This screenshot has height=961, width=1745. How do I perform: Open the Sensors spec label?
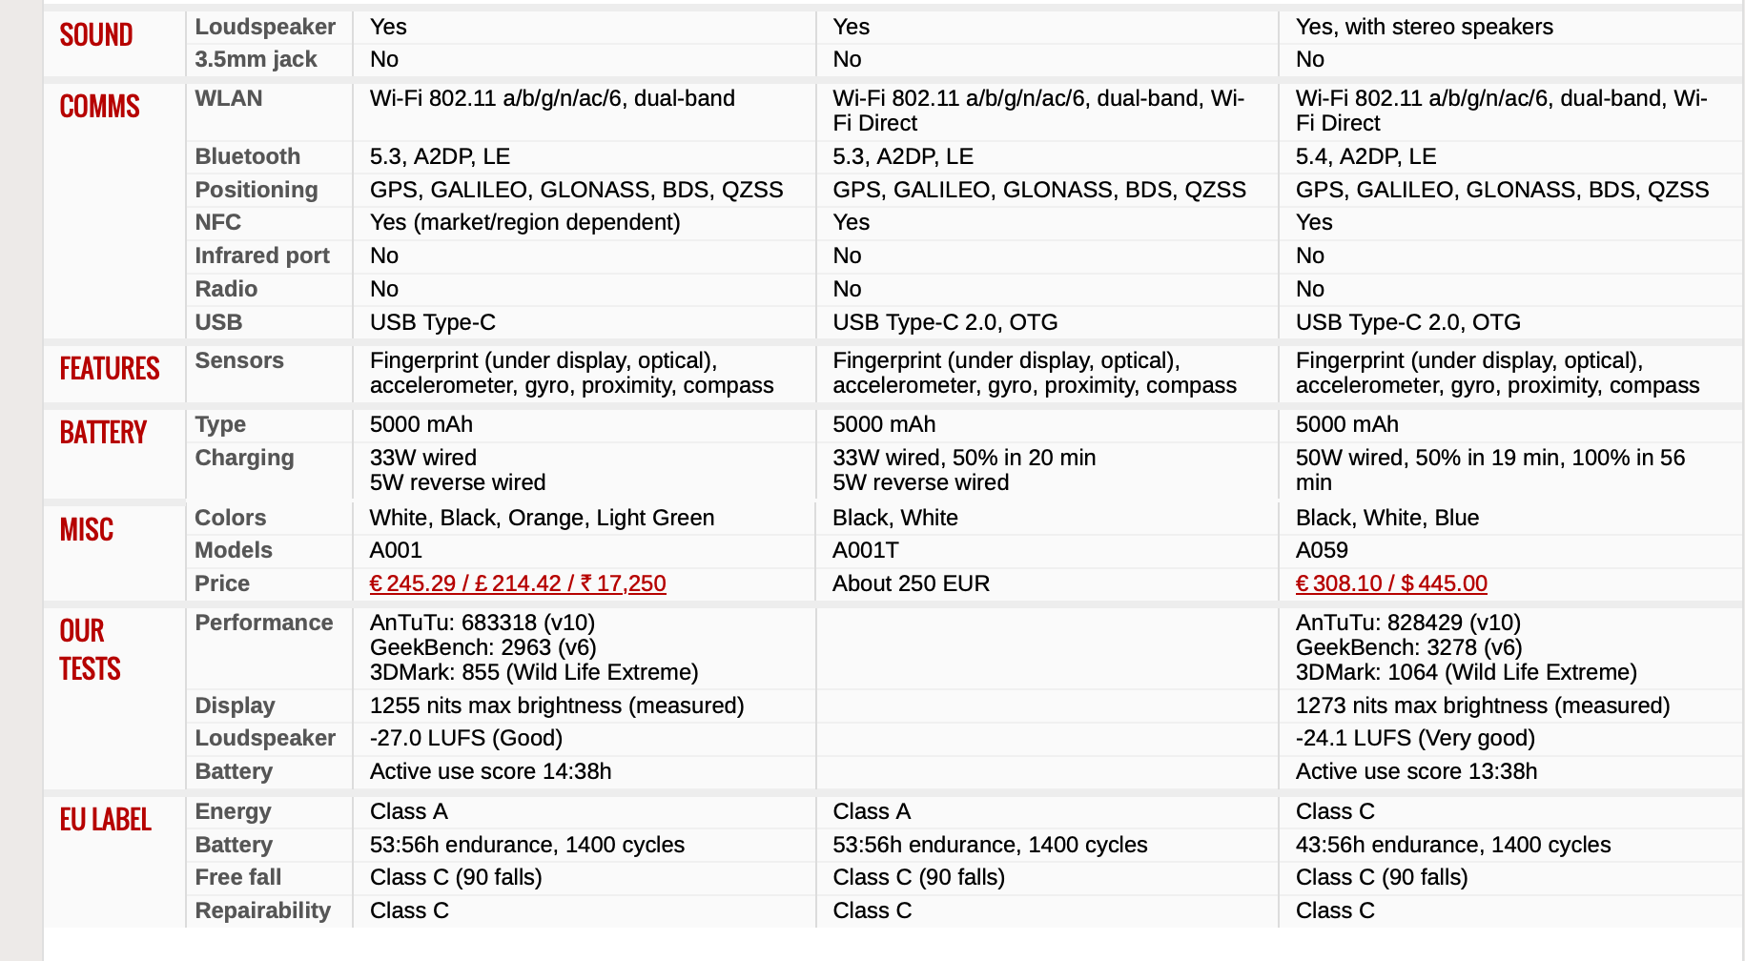click(x=239, y=360)
